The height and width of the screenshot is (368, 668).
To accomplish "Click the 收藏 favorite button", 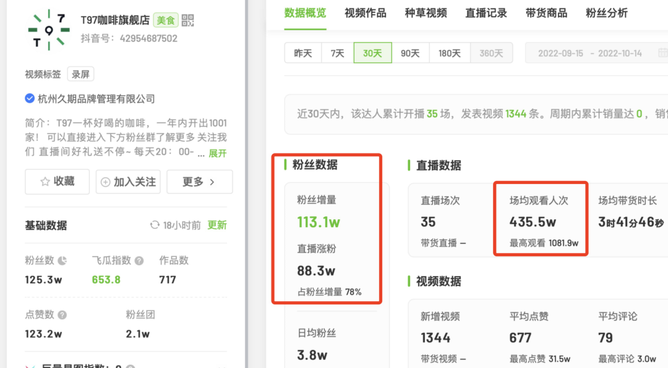I will [x=57, y=182].
